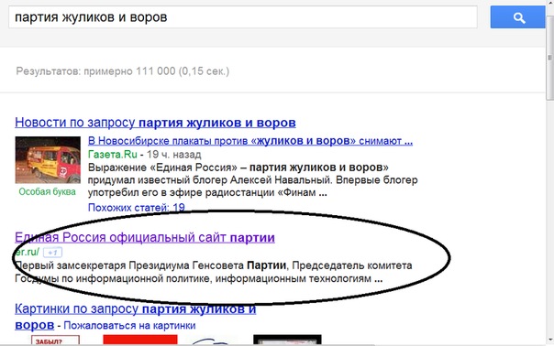Click the vertical scrollbar thumb

tap(549, 57)
